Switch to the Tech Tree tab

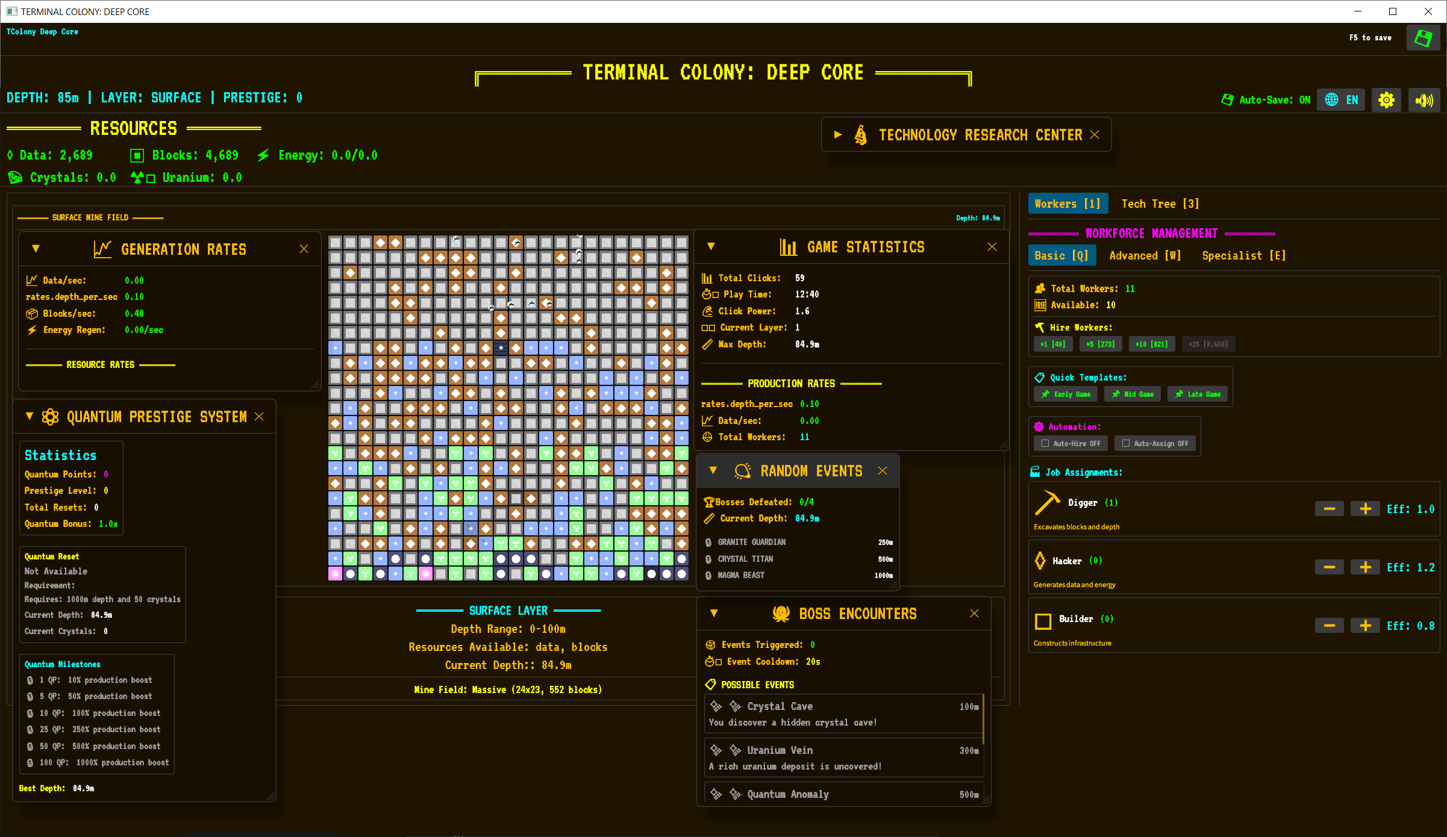point(1160,204)
